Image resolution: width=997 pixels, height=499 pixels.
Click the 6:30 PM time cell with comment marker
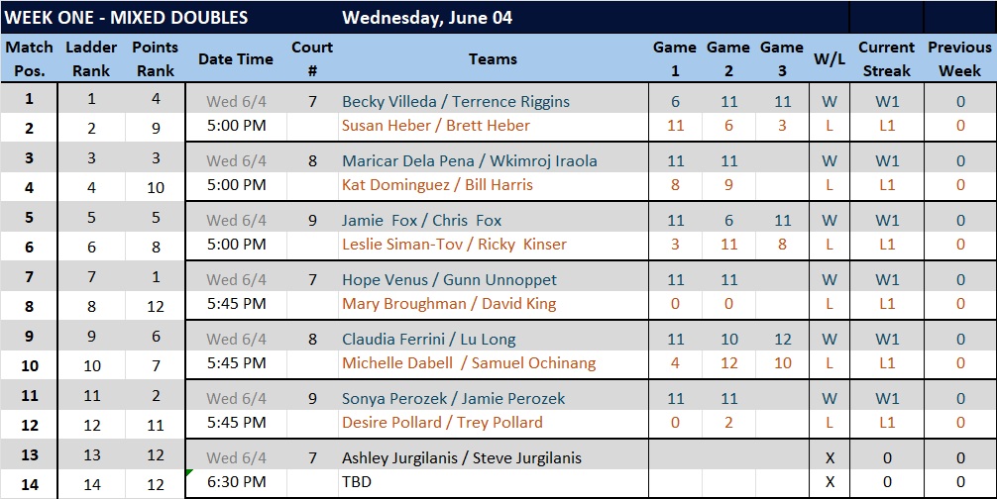click(x=237, y=482)
